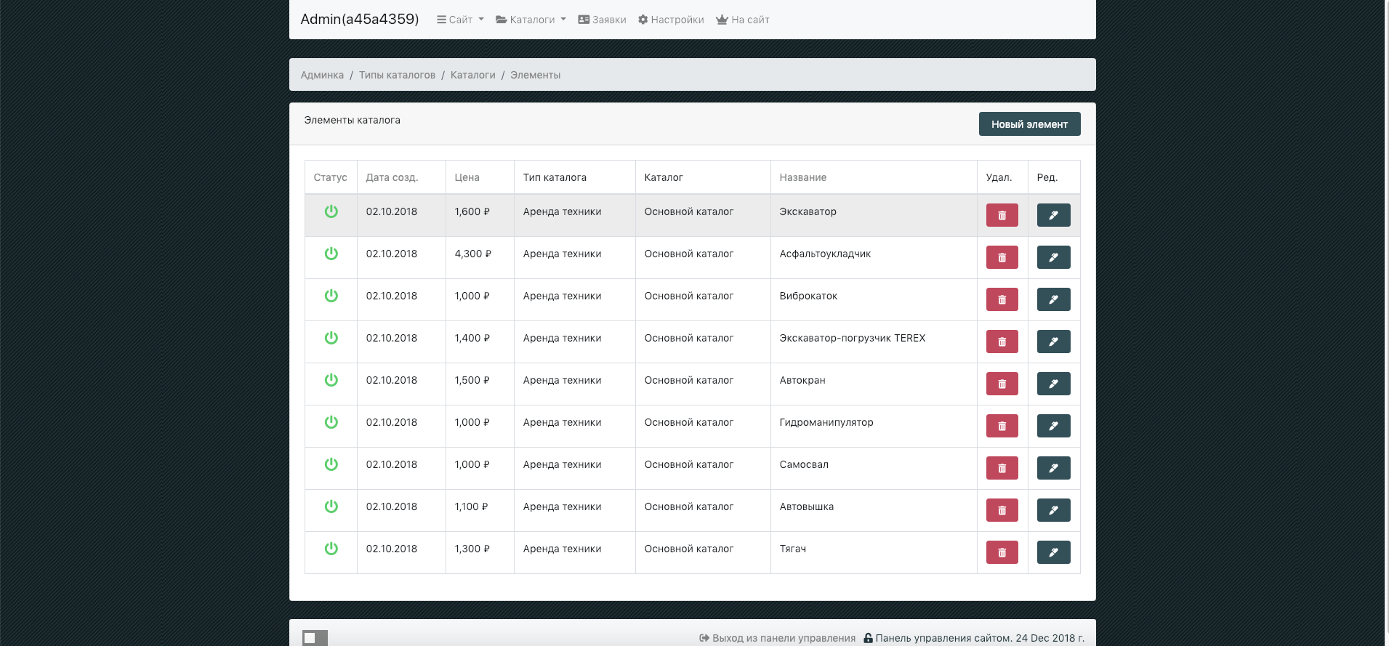
Task: Edit the Асфальтоукладчик element via pencil icon
Action: [x=1053, y=257]
